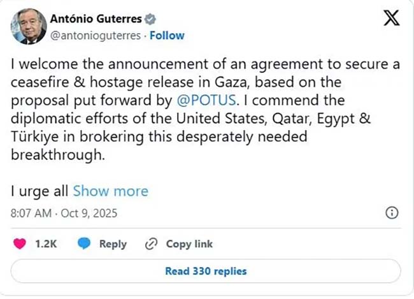This screenshot has height=299, width=414.
Task: Click the 1.2K likes count
Action: (46, 244)
